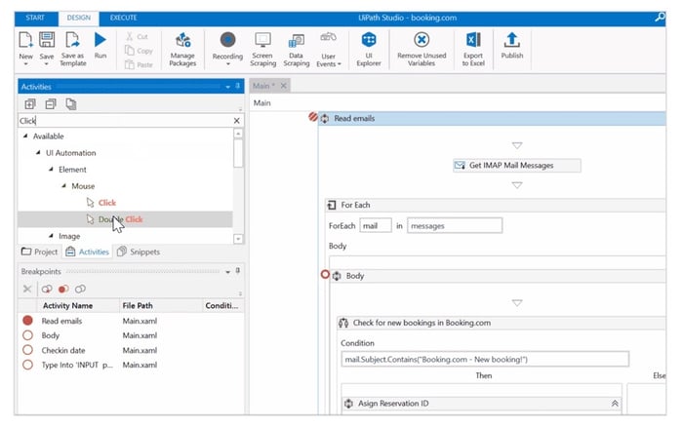Screen dimensions: 683x427
Task: Click the red enable-all breakpoints icon
Action: (63, 289)
